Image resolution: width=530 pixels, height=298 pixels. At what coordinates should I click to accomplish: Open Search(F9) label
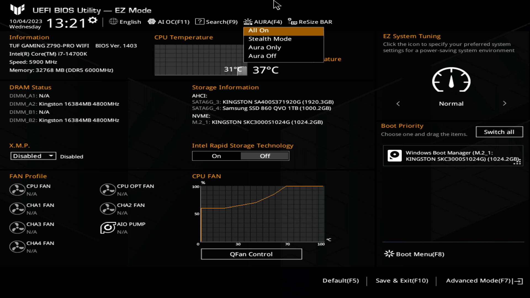(222, 22)
